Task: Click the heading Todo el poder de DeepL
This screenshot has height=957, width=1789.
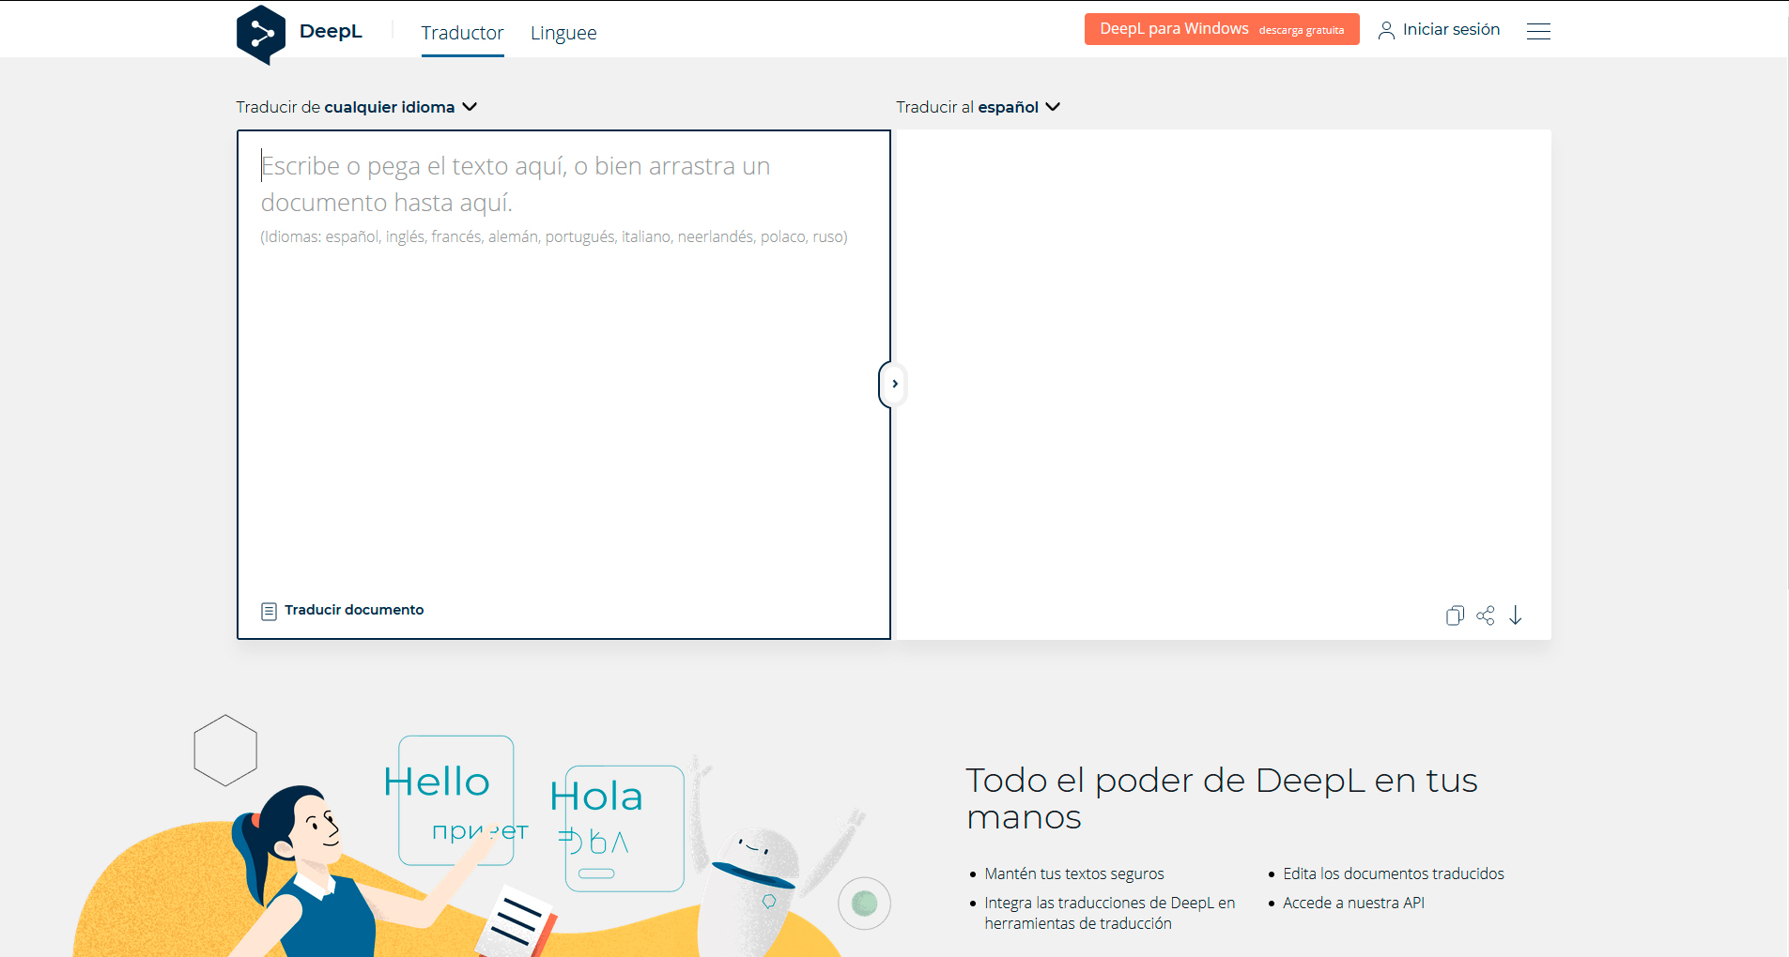Action: click(x=1222, y=798)
